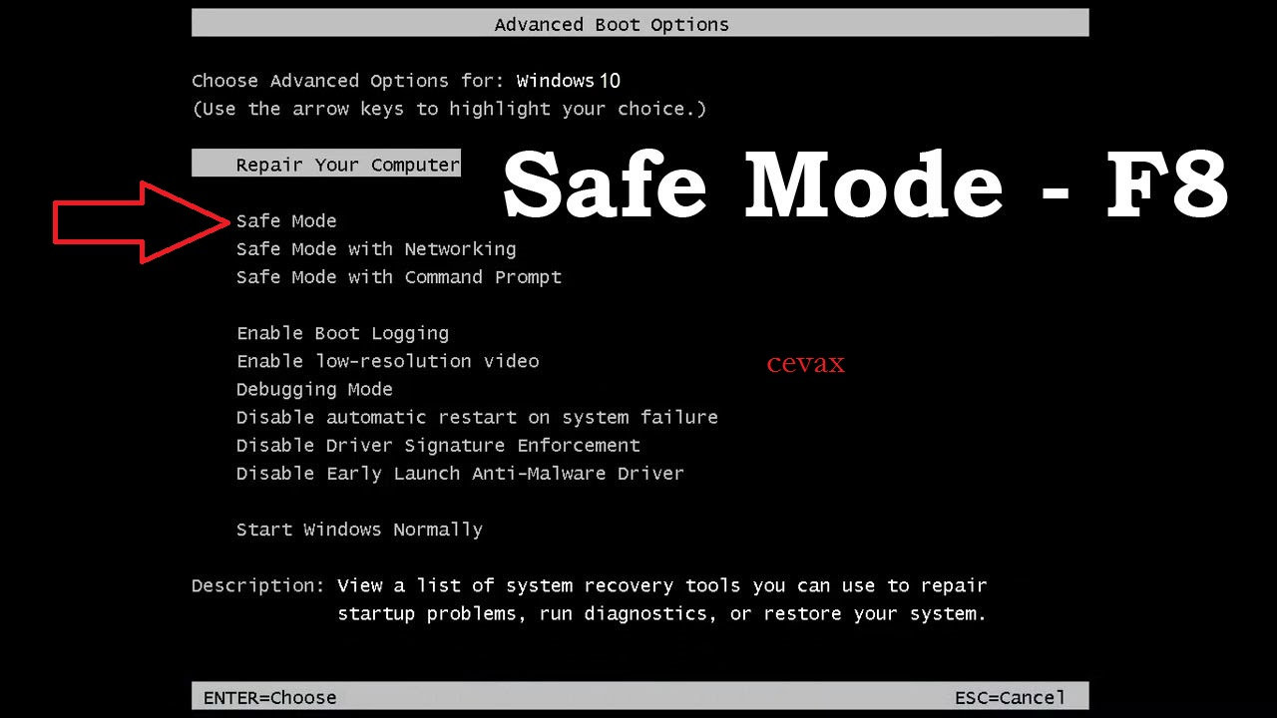
Task: Click the ESC=Cancel hint in footer
Action: pyautogui.click(x=1010, y=697)
